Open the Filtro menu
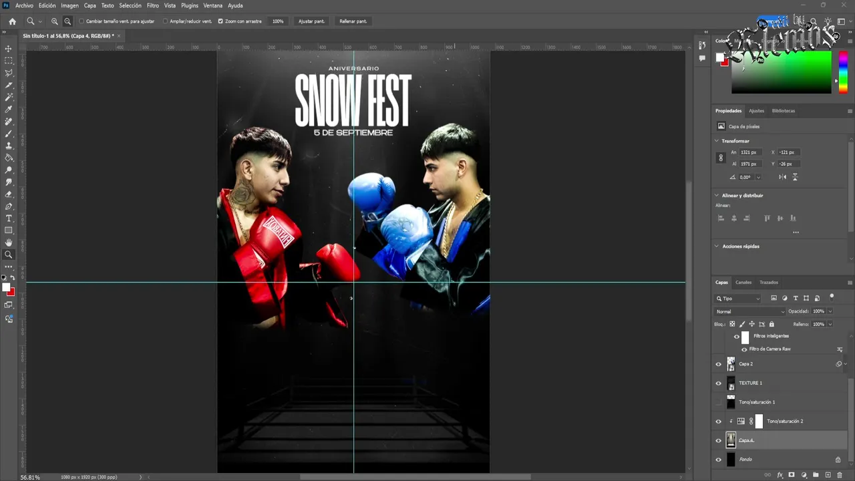The image size is (855, 481). click(153, 5)
